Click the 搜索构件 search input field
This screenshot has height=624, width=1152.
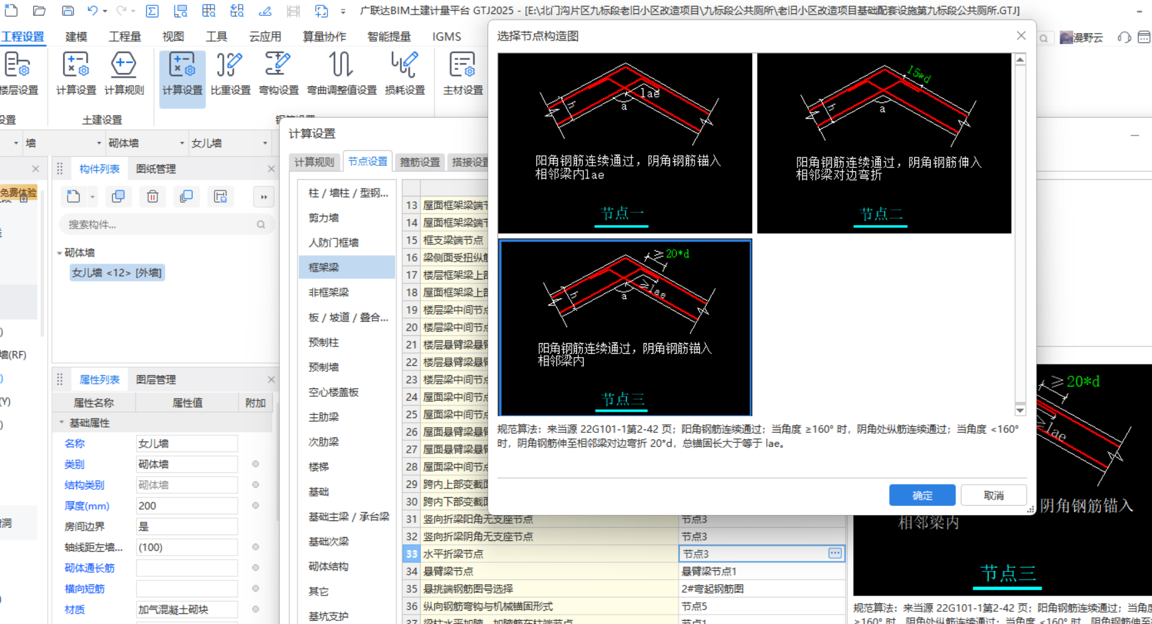(x=159, y=224)
